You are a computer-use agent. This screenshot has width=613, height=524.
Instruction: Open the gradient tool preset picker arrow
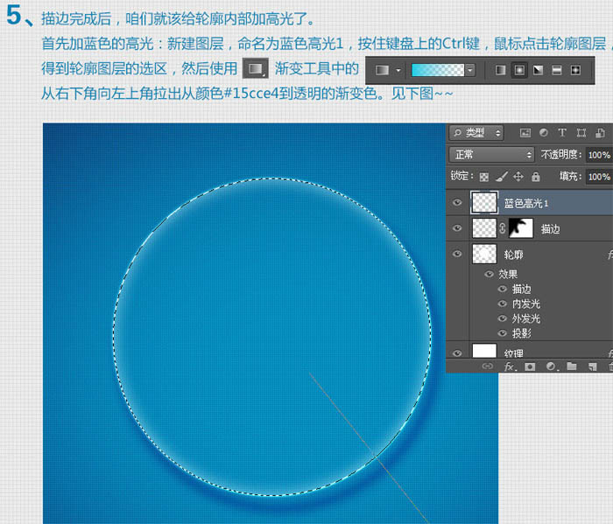398,71
